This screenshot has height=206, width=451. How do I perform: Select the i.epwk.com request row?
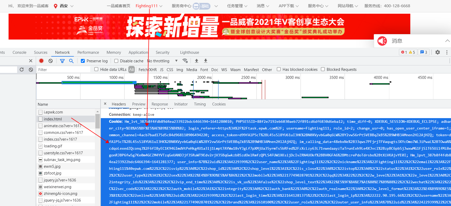coord(66,112)
